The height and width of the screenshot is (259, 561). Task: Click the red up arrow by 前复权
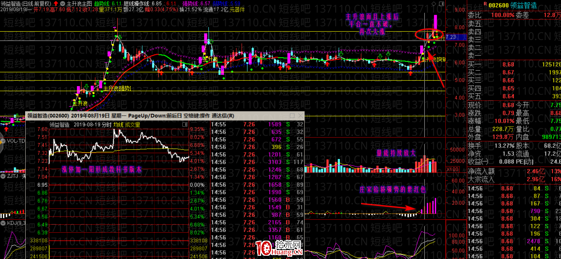(55, 3)
